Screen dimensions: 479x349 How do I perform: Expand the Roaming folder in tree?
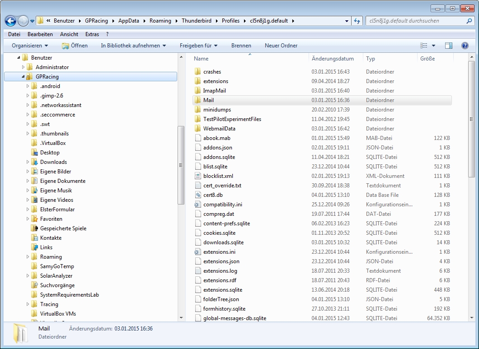[x=28, y=257]
